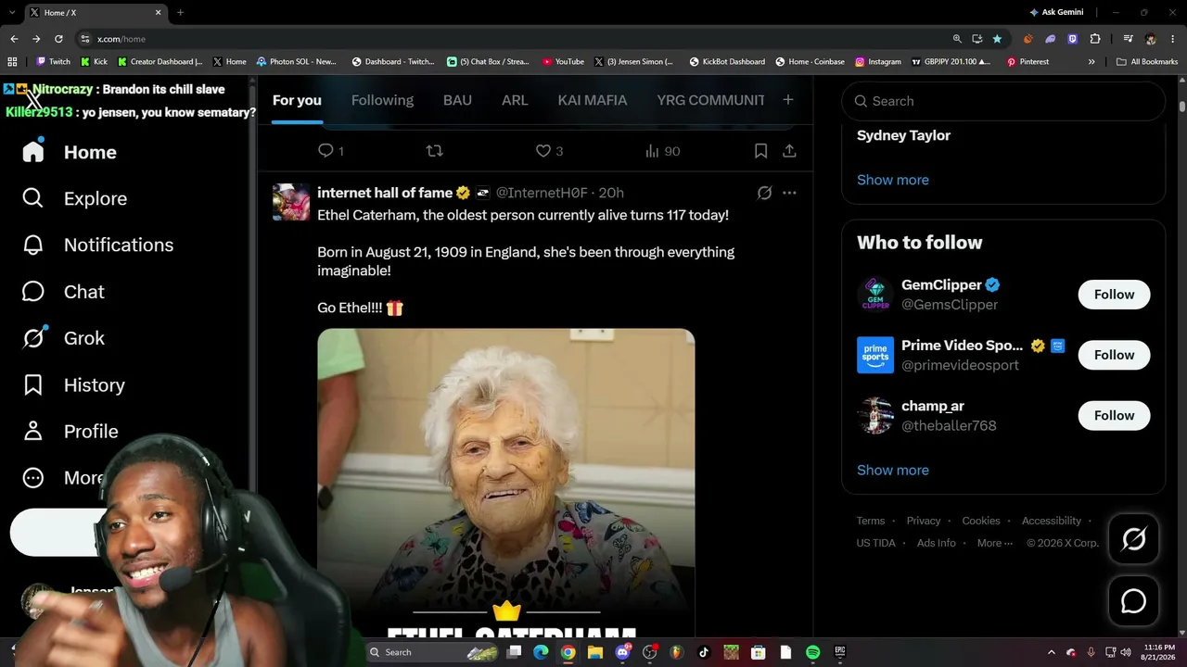Click Grok explain icon on Ethel post
Screen dimensions: 1187x667
pyautogui.click(x=764, y=193)
